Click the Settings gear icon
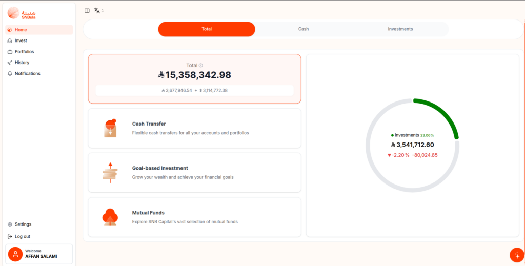This screenshot has height=266, width=525. pyautogui.click(x=10, y=224)
